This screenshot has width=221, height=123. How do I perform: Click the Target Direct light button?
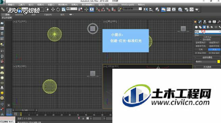coord(201,46)
